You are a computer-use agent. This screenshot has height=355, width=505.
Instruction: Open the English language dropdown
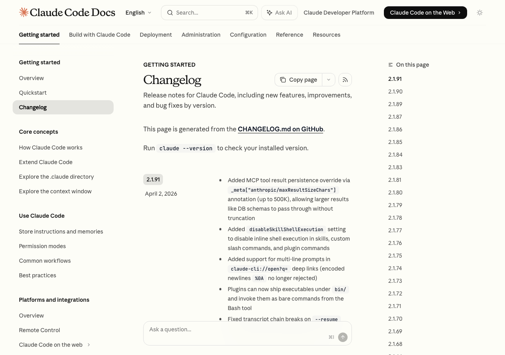[x=138, y=12]
